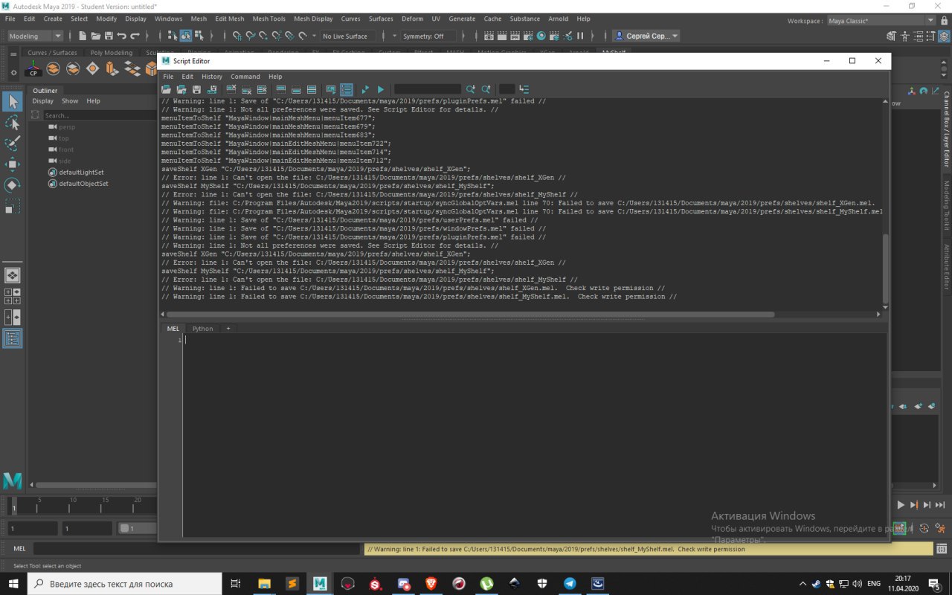Open Workspace Maya Classic dropdown
Viewport: 952px width, 595px height.
[x=881, y=21]
